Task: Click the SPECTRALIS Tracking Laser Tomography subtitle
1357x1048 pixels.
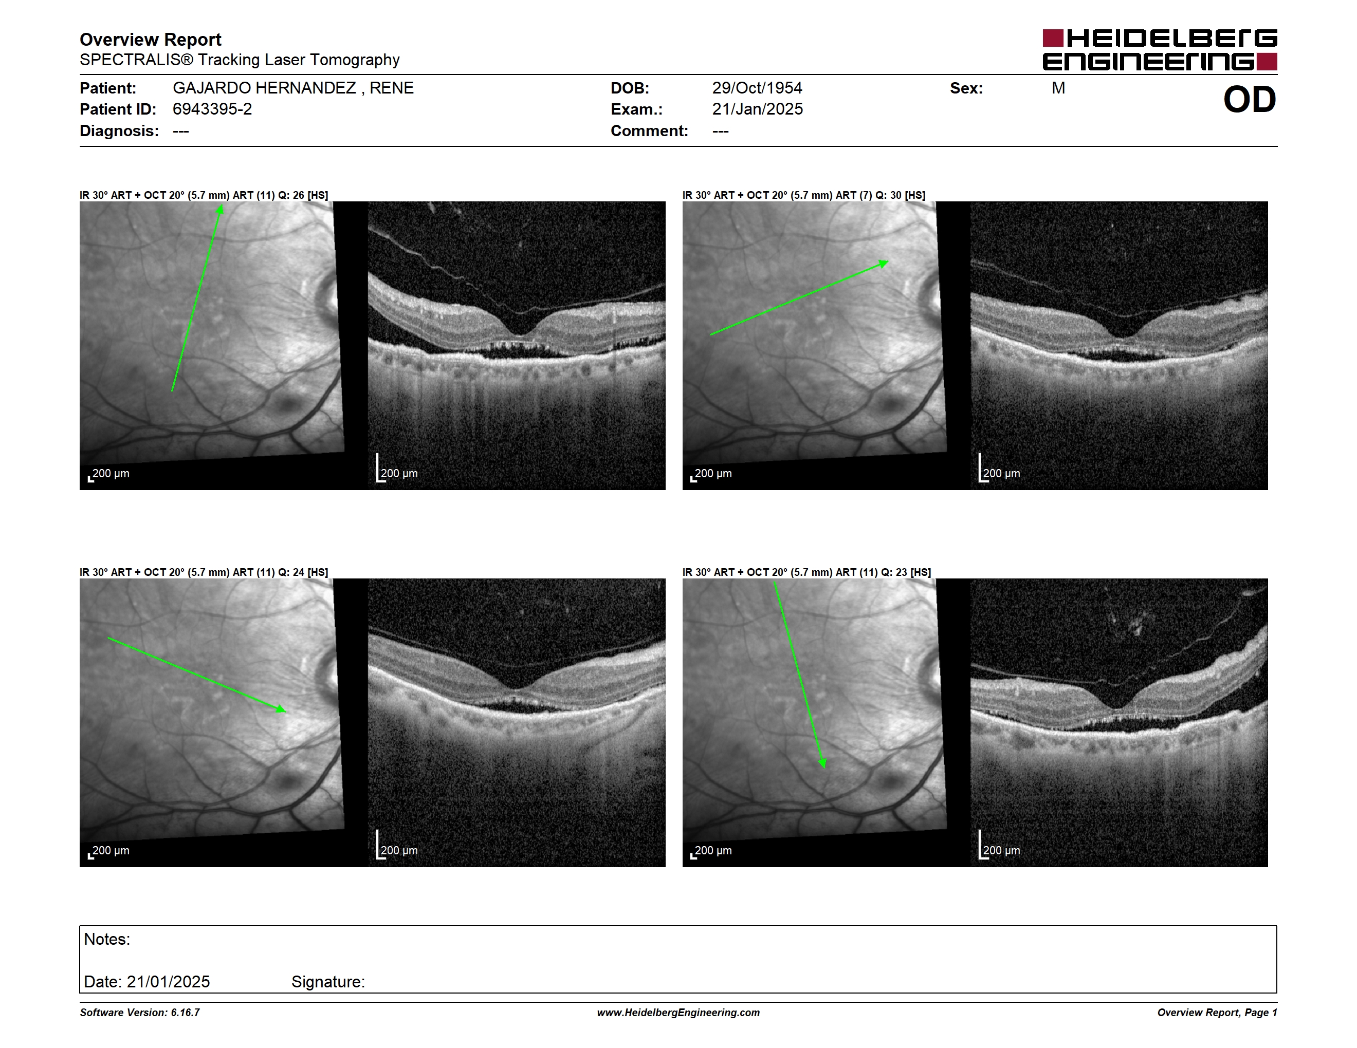Action: [239, 60]
